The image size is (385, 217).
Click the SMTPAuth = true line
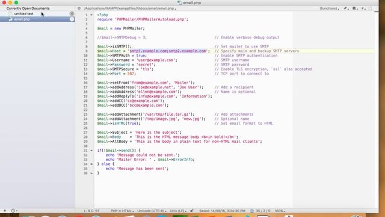pos(122,55)
